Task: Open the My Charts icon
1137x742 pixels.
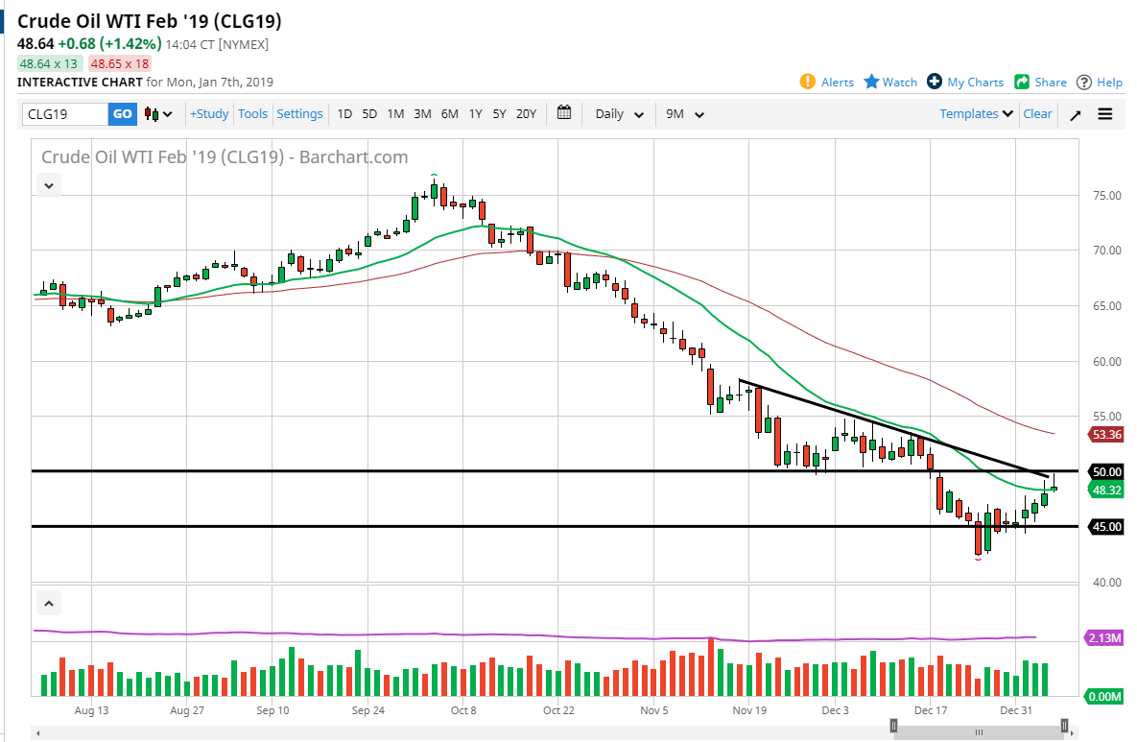Action: pyautogui.click(x=934, y=82)
